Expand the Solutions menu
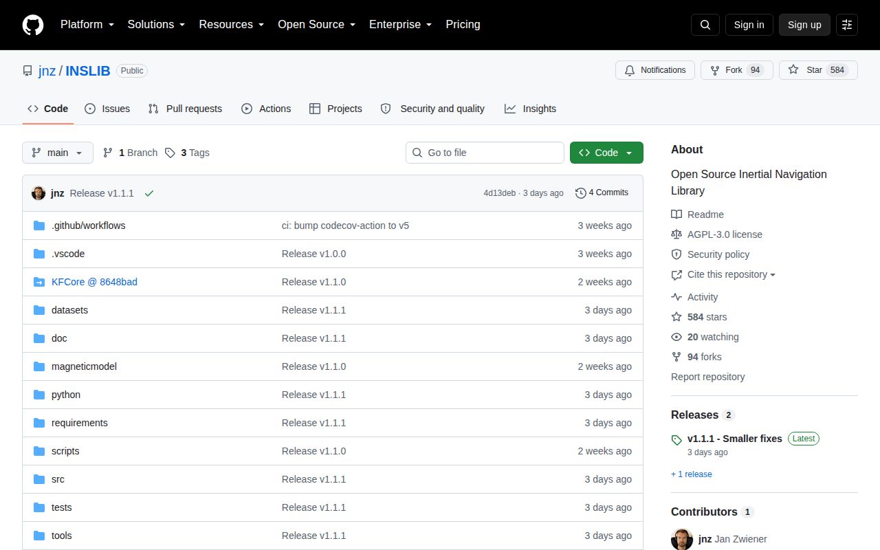 click(x=156, y=25)
